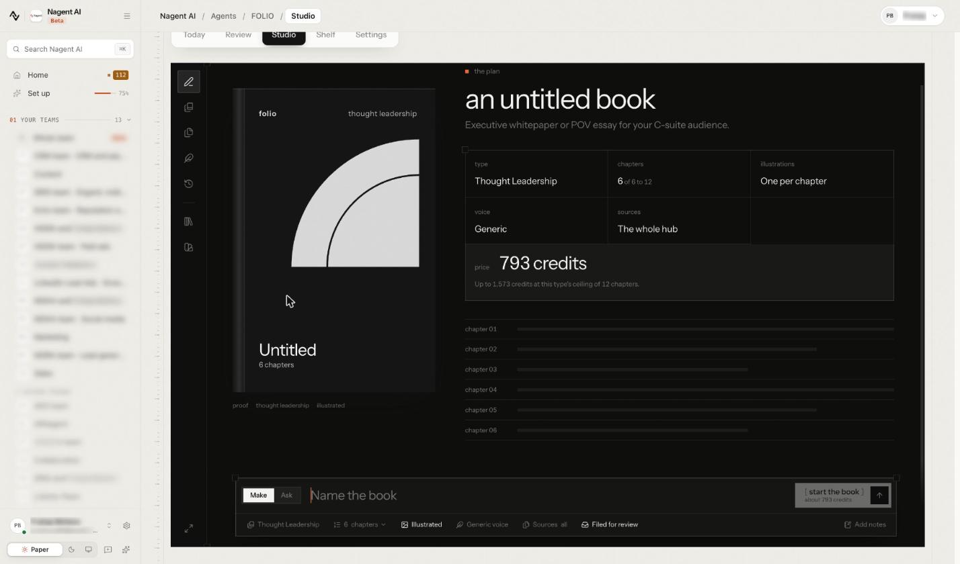The height and width of the screenshot is (564, 960).
Task: Select Paper light theme
Action: point(35,549)
